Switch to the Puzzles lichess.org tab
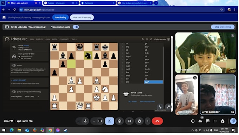This screenshot has height=135, width=239. tap(61, 3)
